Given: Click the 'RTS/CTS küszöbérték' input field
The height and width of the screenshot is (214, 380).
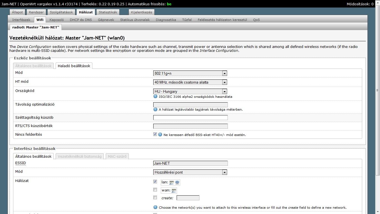Looking at the screenshot, I should [x=190, y=126].
